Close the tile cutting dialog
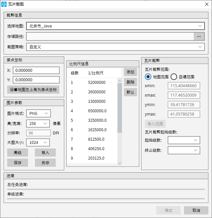The width and height of the screenshot is (212, 218). pos(206,4)
